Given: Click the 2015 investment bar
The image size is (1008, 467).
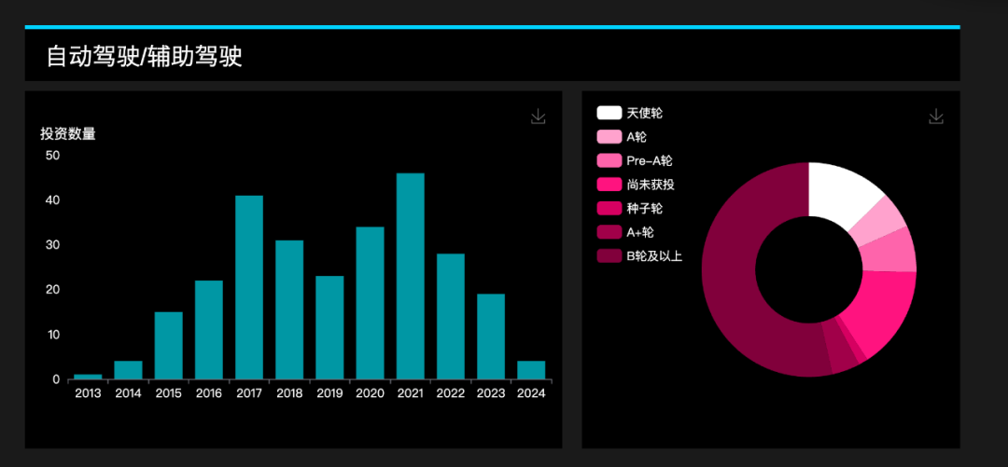Looking at the screenshot, I should [168, 346].
